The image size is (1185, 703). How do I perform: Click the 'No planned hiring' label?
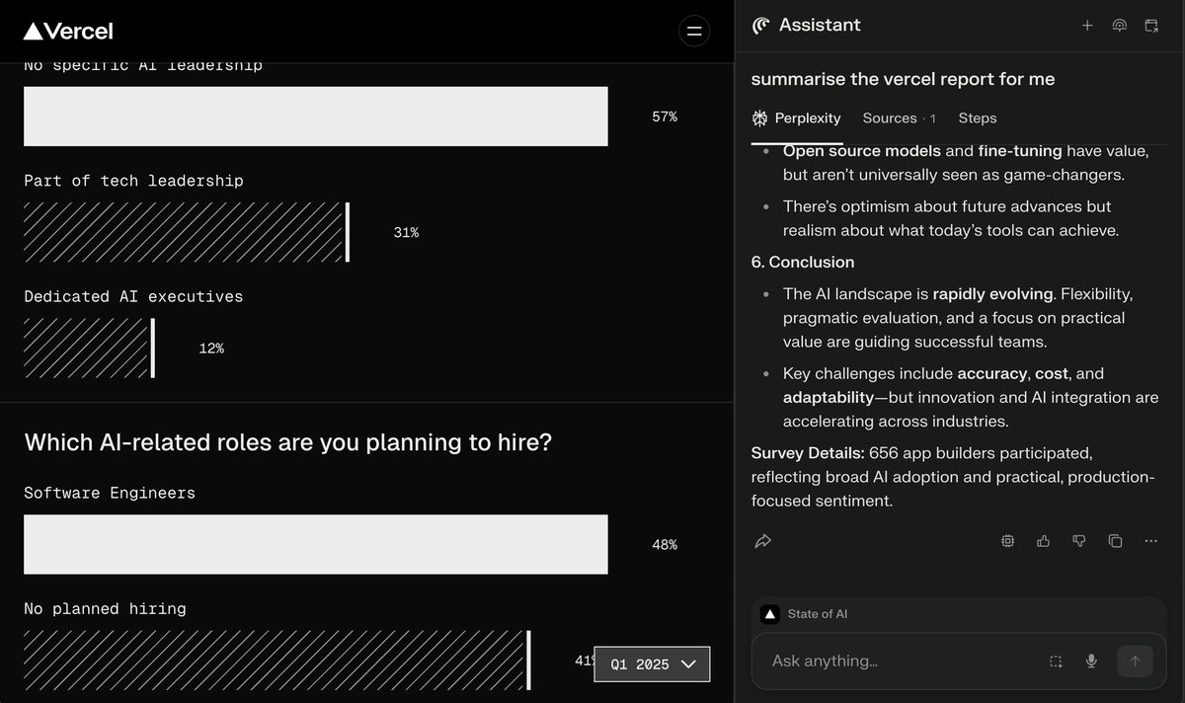click(105, 608)
